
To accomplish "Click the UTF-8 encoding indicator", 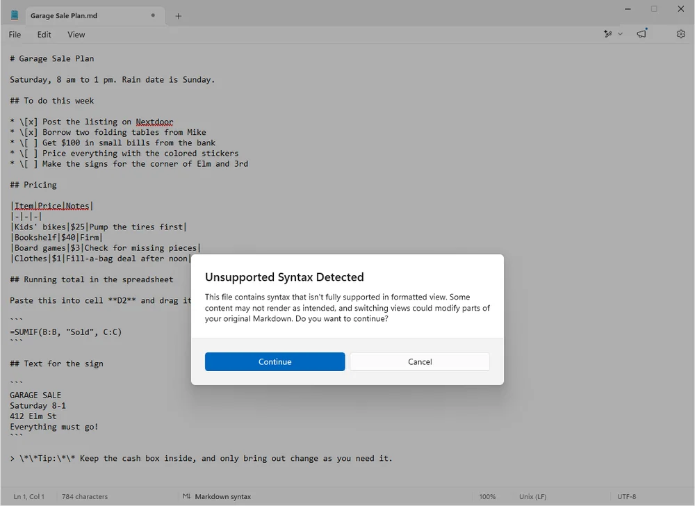I will (626, 497).
